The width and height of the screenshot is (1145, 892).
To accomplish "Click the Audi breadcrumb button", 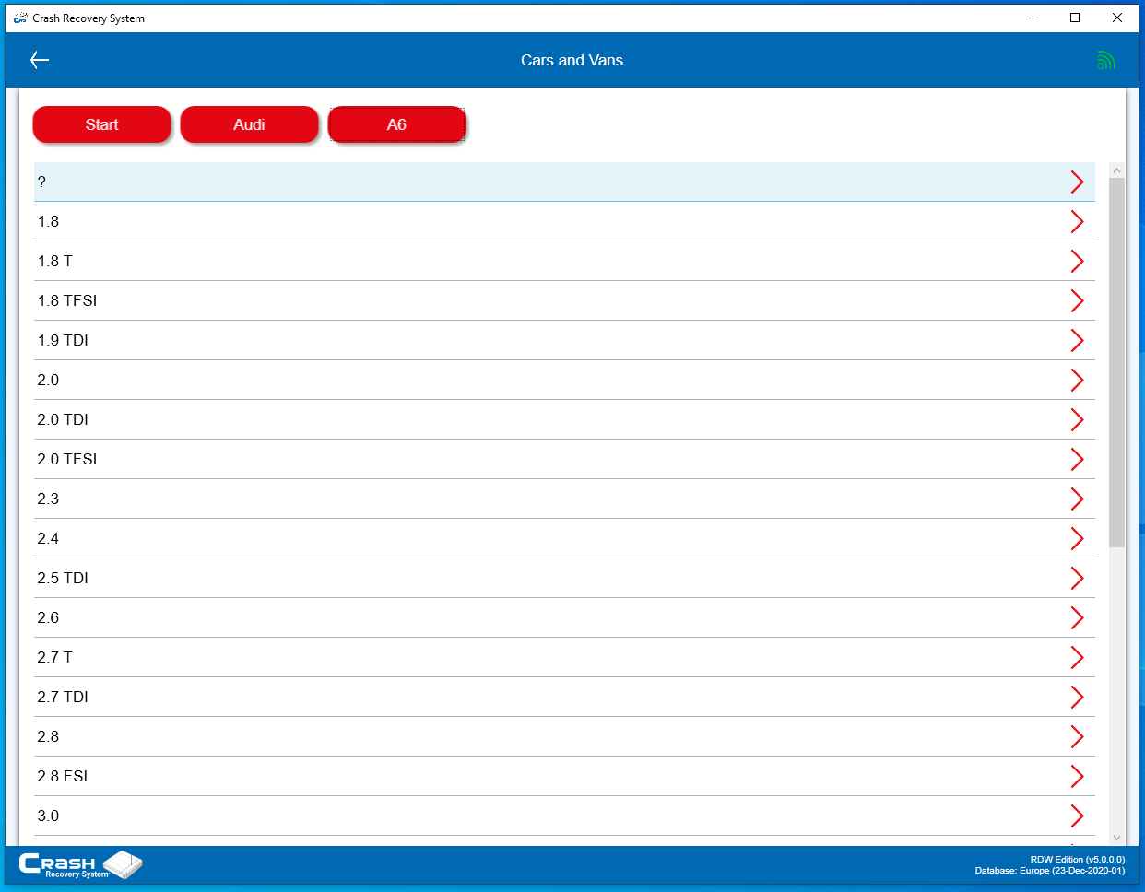I will point(249,124).
